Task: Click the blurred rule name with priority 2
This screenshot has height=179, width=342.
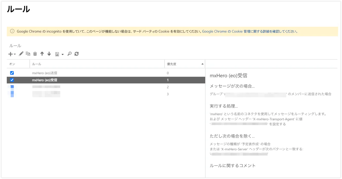Action: pos(46,87)
